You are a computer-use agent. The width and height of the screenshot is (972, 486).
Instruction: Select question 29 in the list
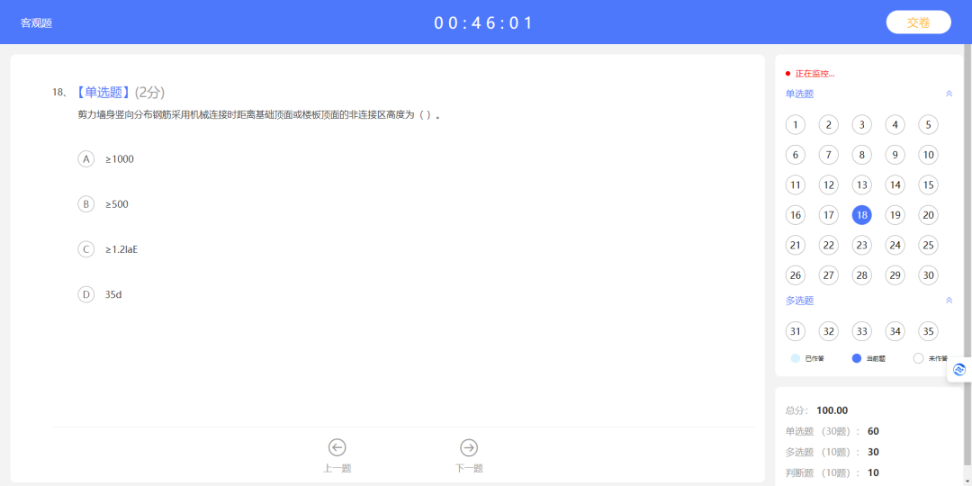895,275
